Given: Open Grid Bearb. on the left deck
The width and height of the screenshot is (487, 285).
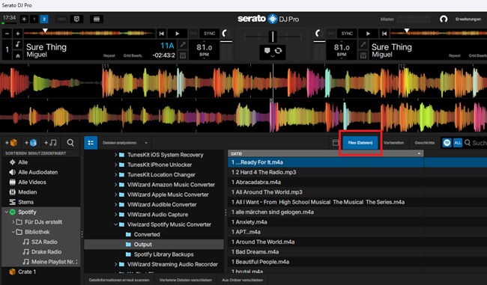Looking at the screenshot, I should pyautogui.click(x=133, y=56).
